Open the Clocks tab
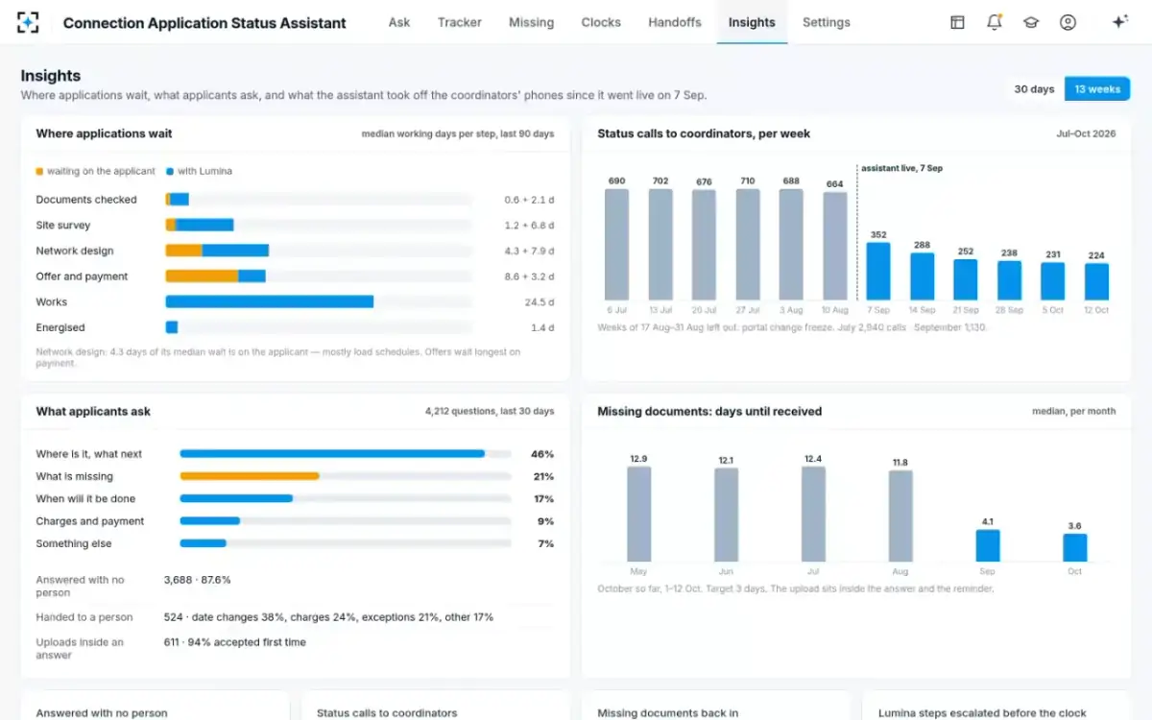This screenshot has height=720, width=1152. pos(601,22)
